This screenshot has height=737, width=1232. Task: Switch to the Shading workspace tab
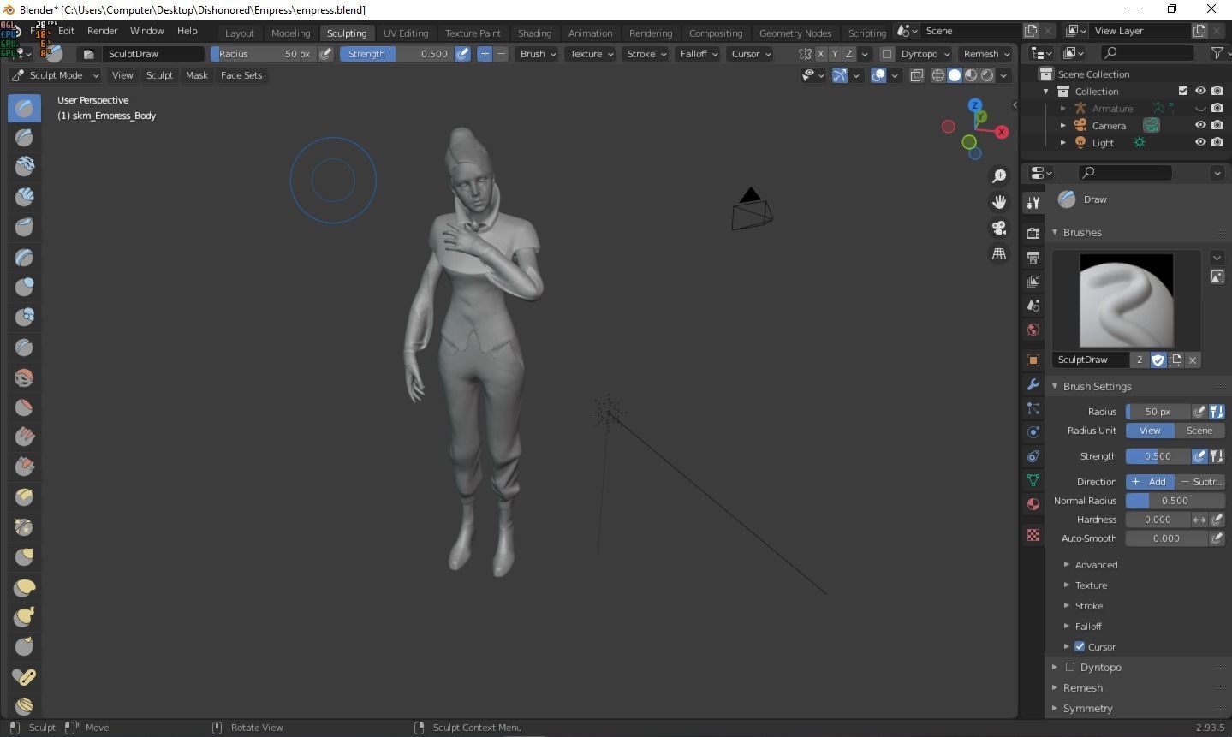534,33
